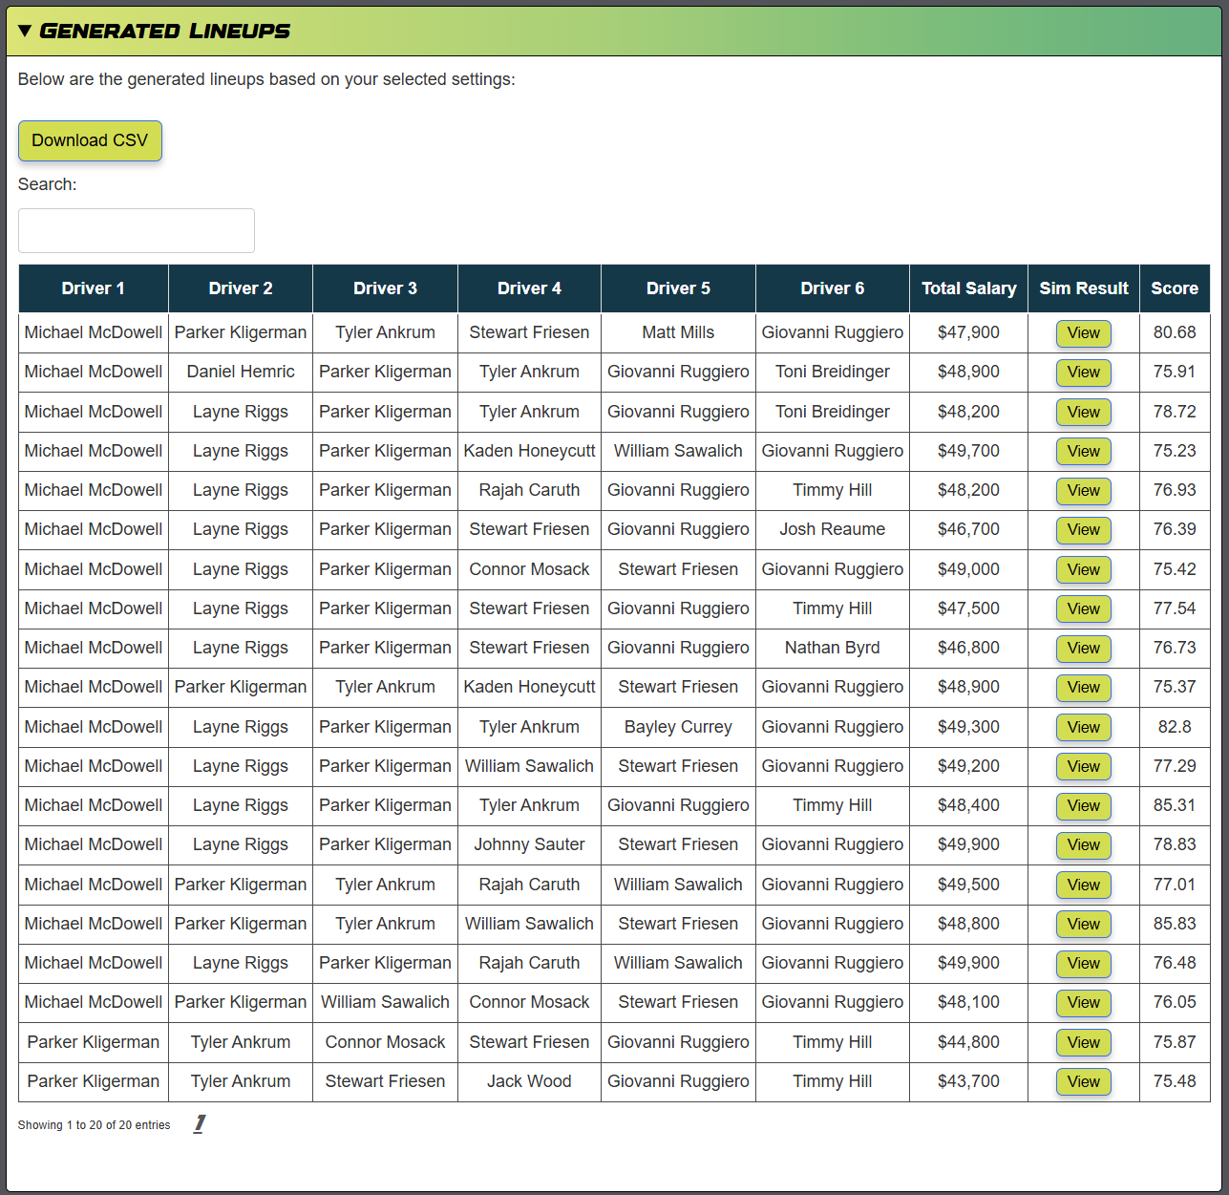
Task: Select the Josh Reaume driver cell
Action: tap(833, 529)
